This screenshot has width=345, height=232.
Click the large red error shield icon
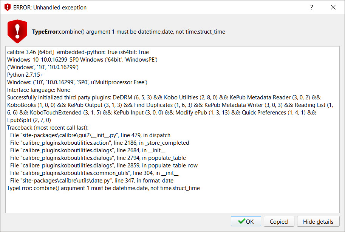pos(17,31)
